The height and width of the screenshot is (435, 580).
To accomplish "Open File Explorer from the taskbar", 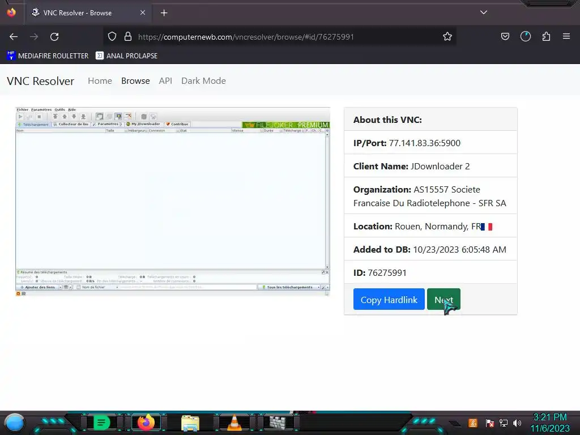I will click(x=190, y=423).
